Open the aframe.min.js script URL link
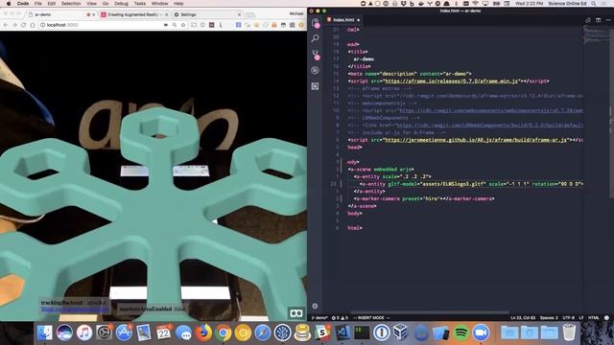This screenshot has width=614, height=345. click(x=451, y=80)
